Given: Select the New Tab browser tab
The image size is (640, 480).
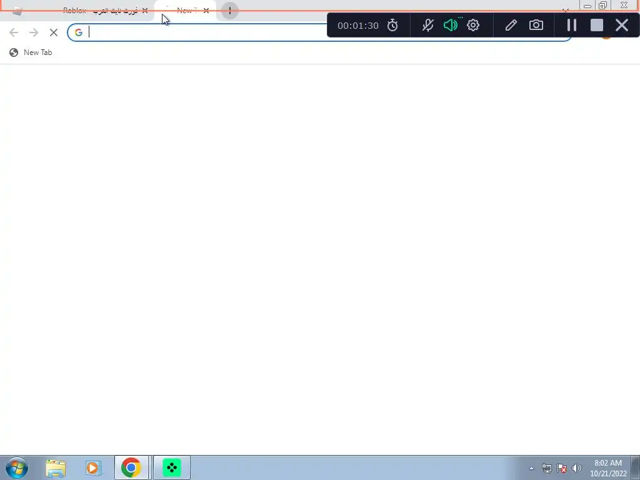Looking at the screenshot, I should coord(185,11).
